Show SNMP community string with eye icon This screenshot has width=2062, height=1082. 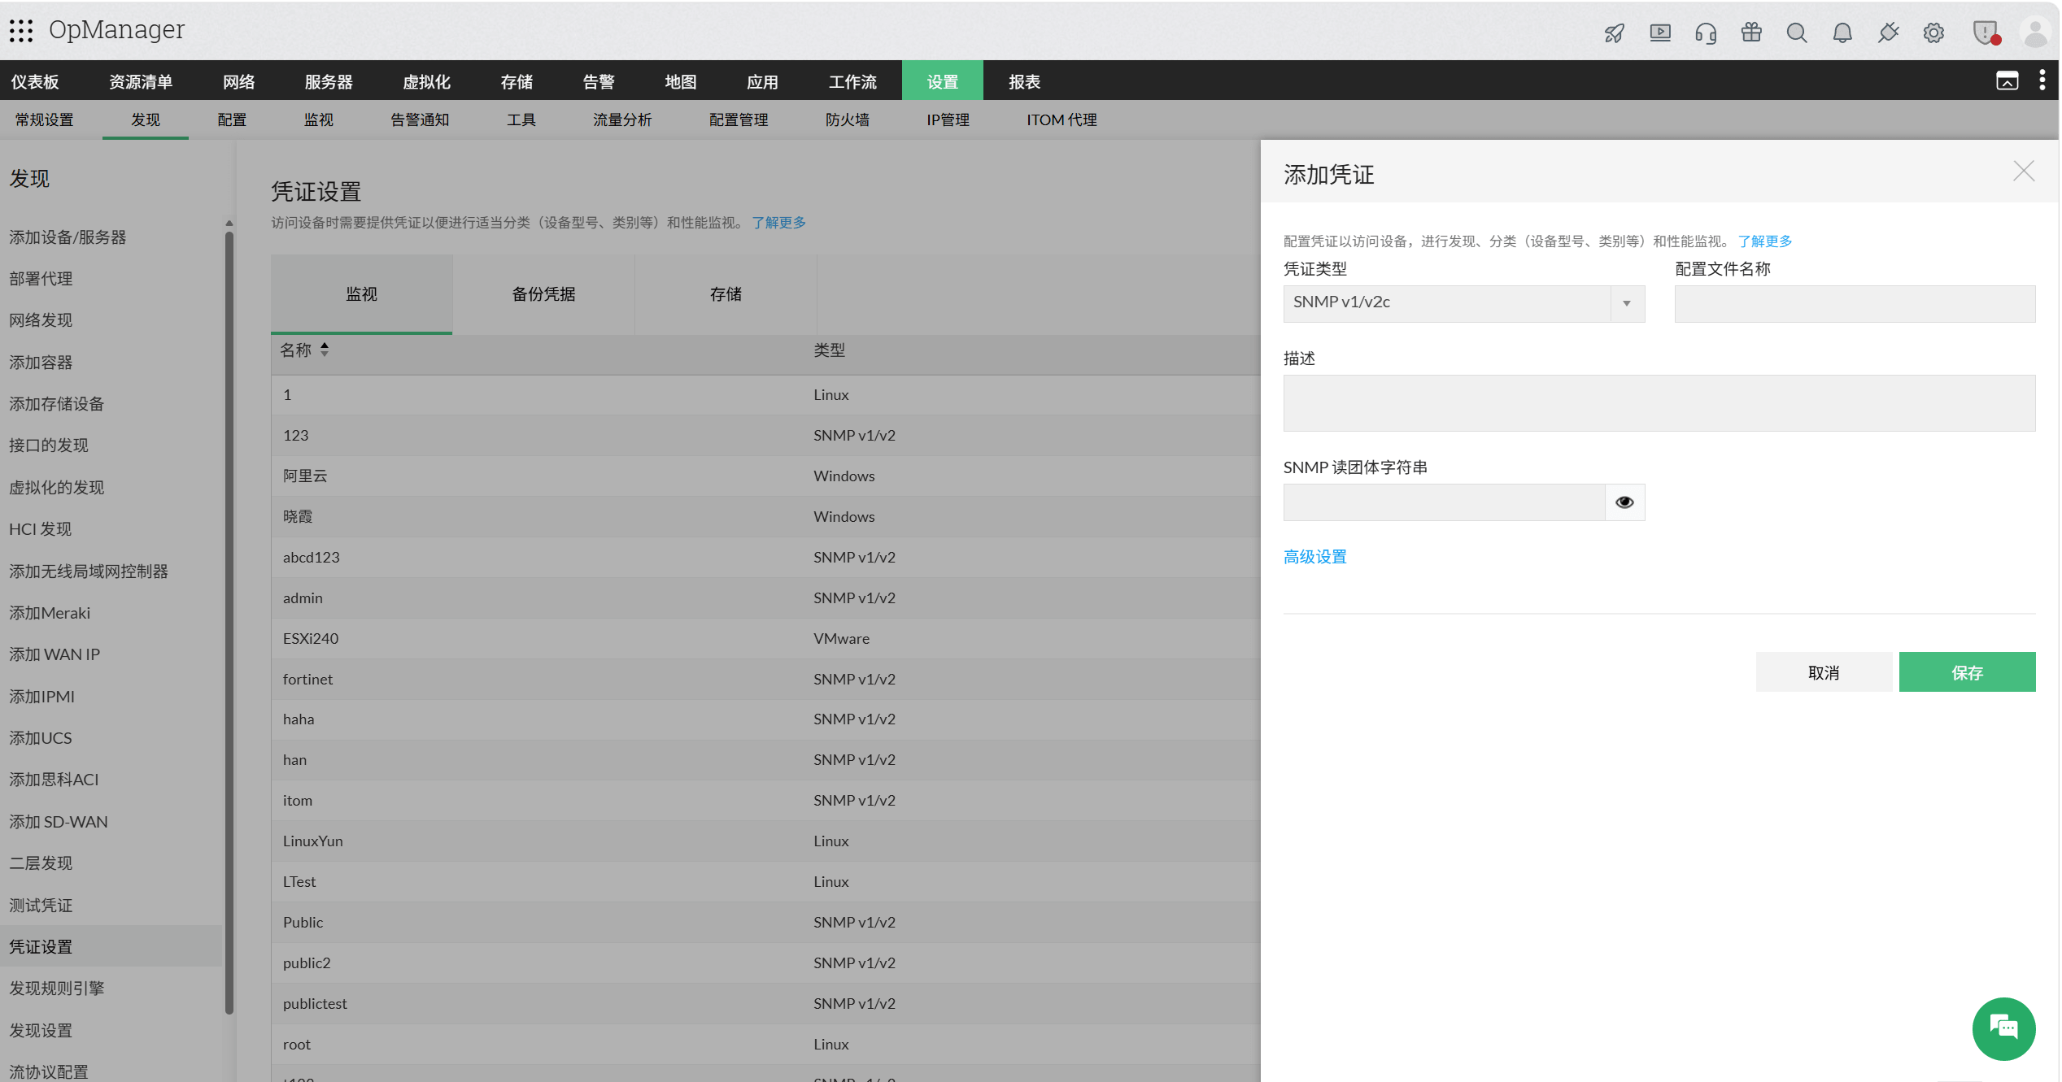click(x=1624, y=502)
